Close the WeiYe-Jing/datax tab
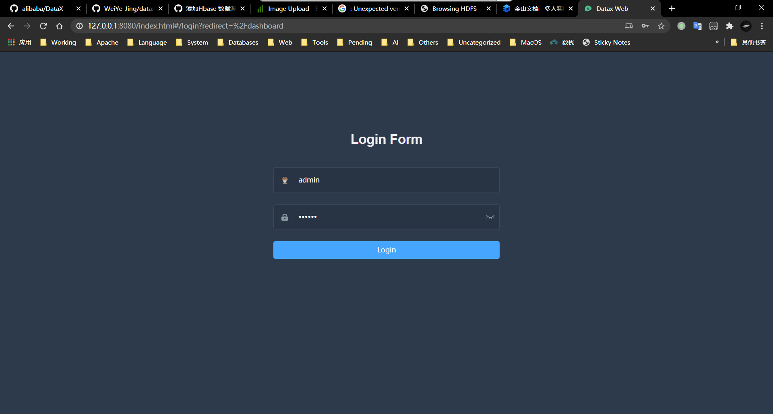The height and width of the screenshot is (414, 773). click(161, 8)
